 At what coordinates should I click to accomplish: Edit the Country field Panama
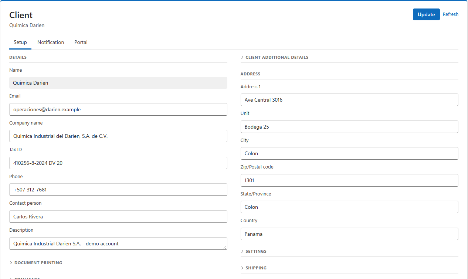(349, 234)
